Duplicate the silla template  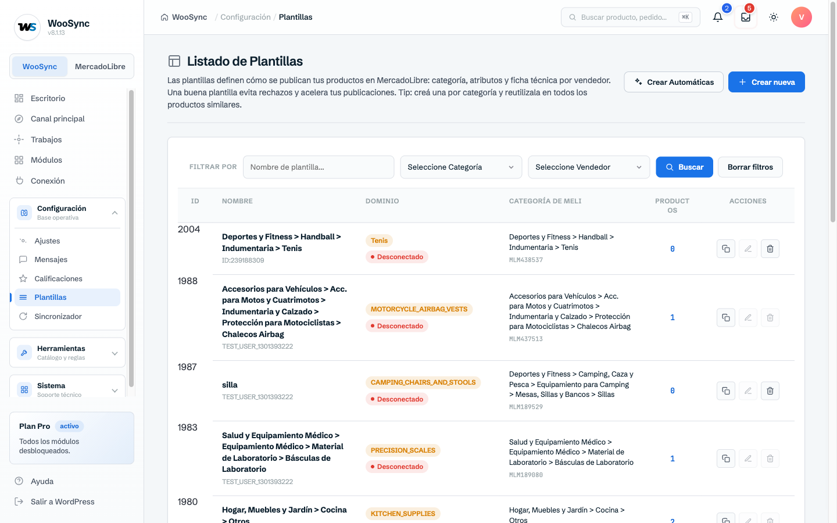(726, 391)
